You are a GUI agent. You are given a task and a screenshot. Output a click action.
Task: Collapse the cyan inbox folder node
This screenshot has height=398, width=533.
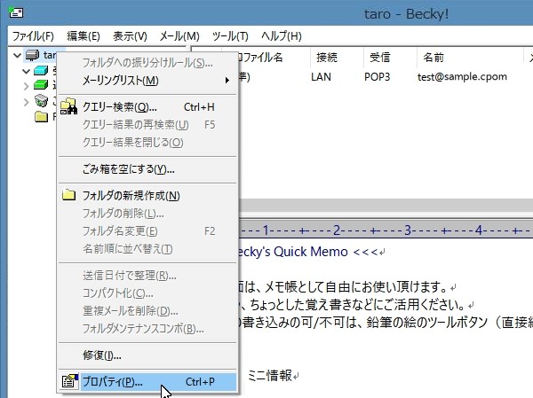26,71
